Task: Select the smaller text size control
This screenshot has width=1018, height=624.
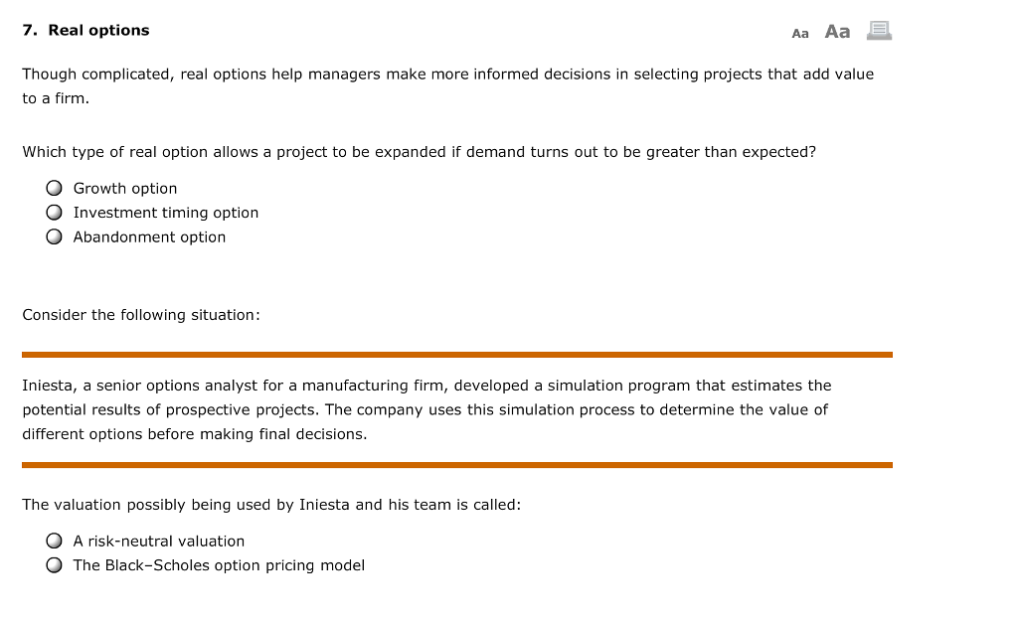Action: (800, 33)
